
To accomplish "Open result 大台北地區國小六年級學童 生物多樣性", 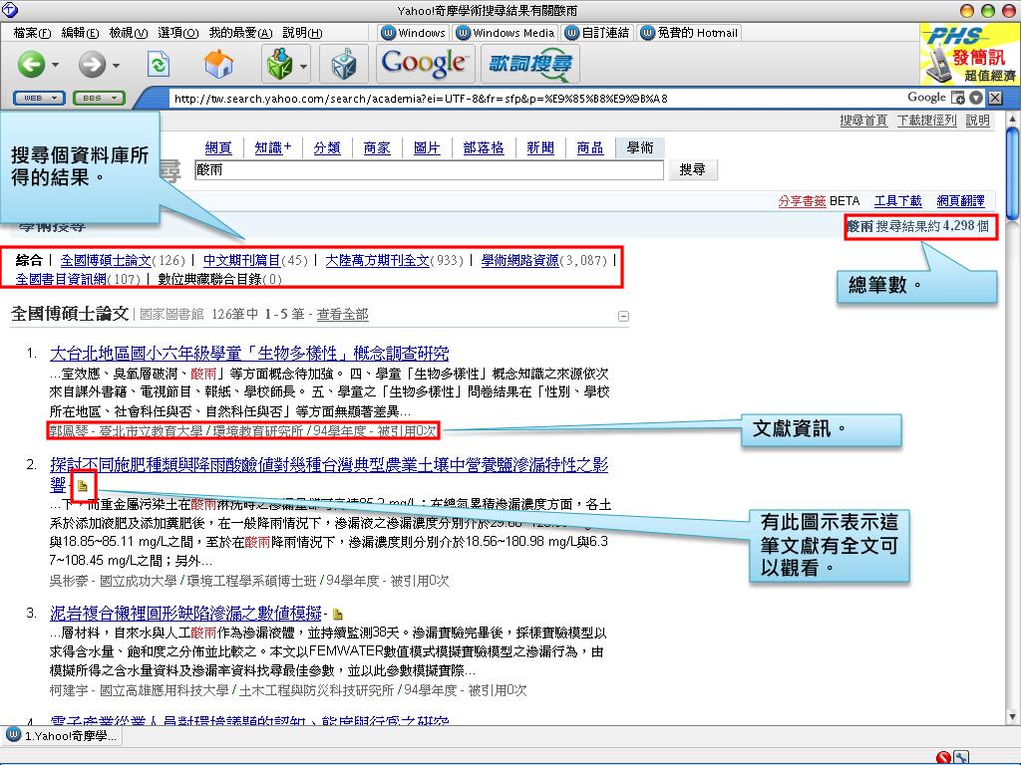I will (249, 354).
